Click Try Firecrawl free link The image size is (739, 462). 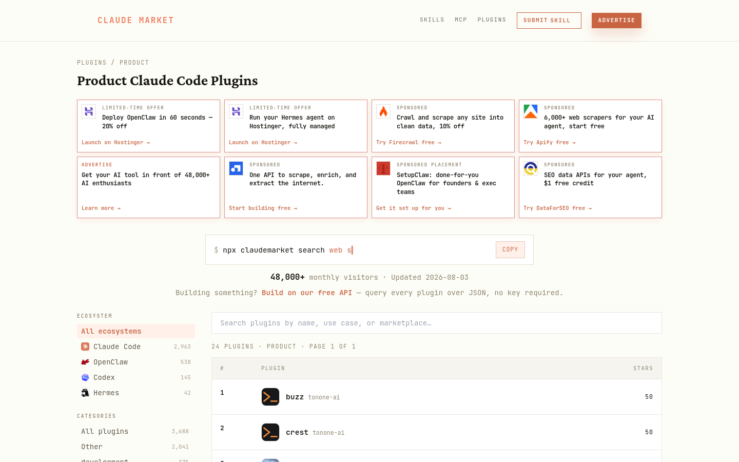coord(409,143)
